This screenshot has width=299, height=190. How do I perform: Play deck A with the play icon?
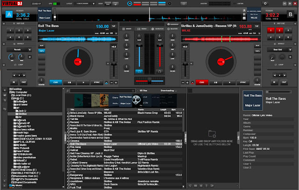pos(83,82)
